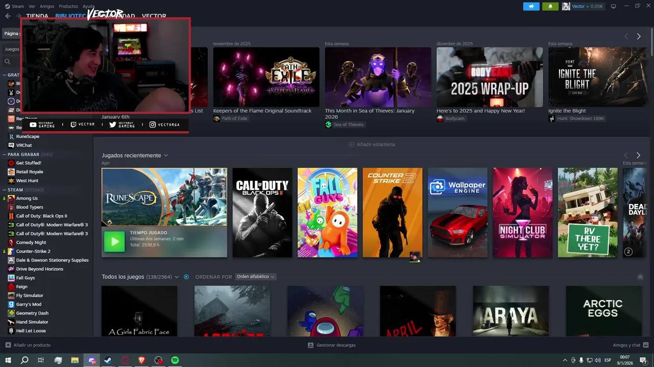Expand the Todos los juegos dropdown
Image resolution: width=654 pixels, height=367 pixels.
pos(177,277)
